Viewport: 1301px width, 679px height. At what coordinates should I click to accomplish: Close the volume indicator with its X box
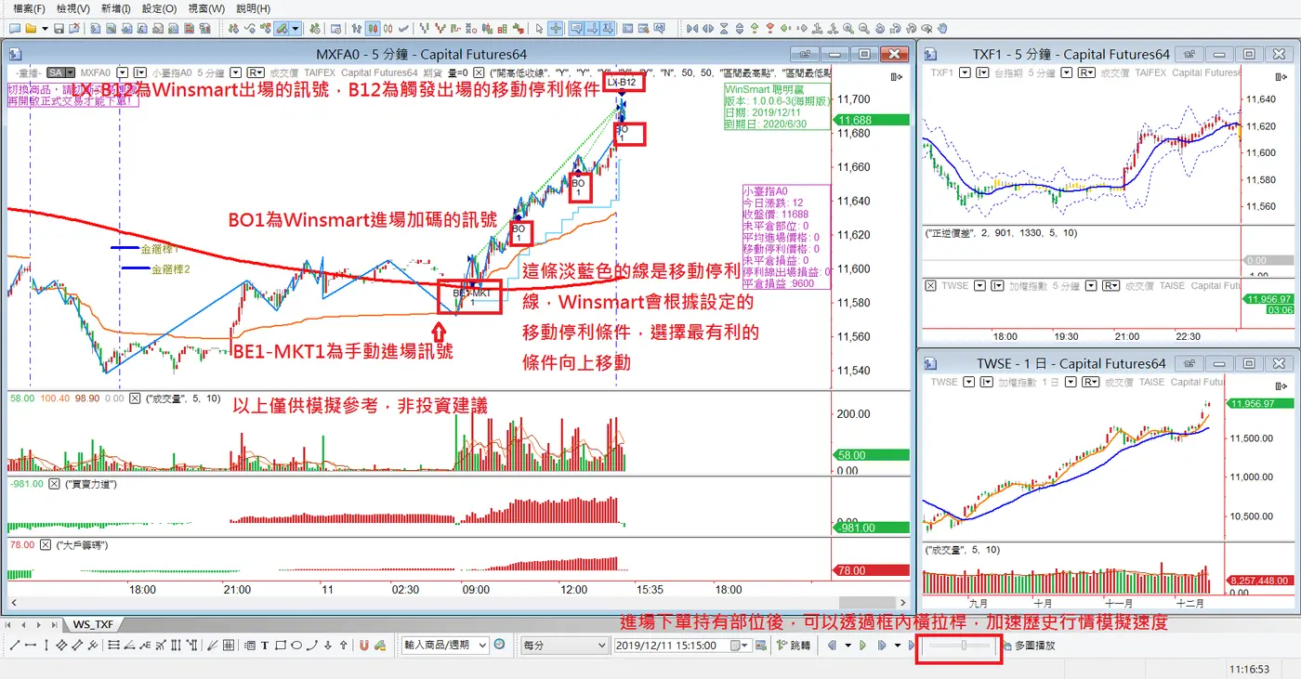click(x=134, y=398)
